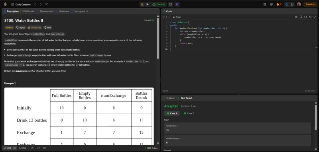Dislike the problem with thumbs down
The width and height of the screenshot is (319, 152).
(x=15, y=148)
